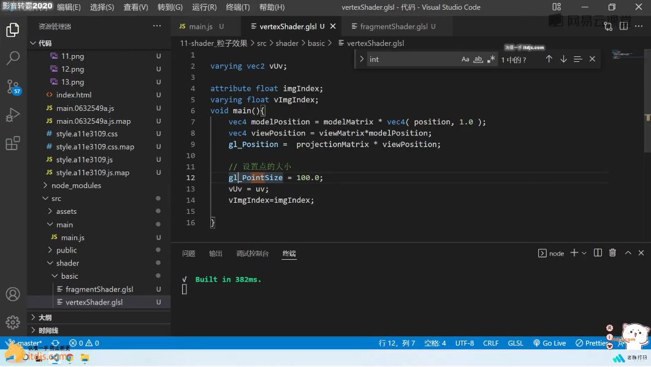
Task: Toggle replace mode chevron in find widget
Action: tap(362, 59)
